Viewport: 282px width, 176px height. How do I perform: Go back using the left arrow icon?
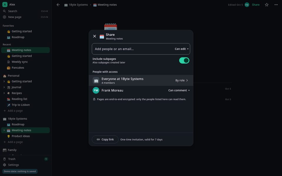click(x=58, y=5)
